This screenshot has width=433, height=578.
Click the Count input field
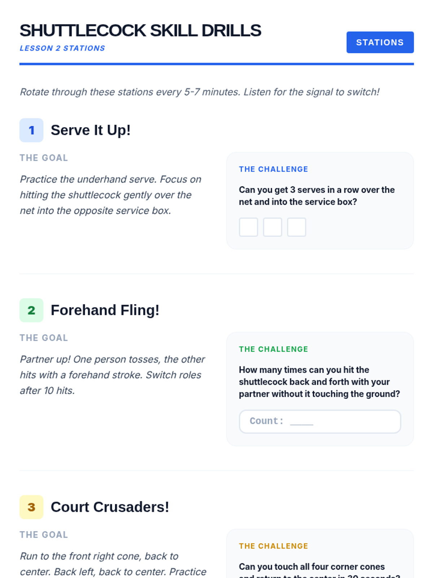point(320,421)
